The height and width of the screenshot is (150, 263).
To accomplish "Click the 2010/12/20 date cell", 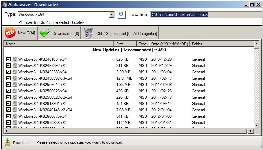I will click(x=162, y=59).
